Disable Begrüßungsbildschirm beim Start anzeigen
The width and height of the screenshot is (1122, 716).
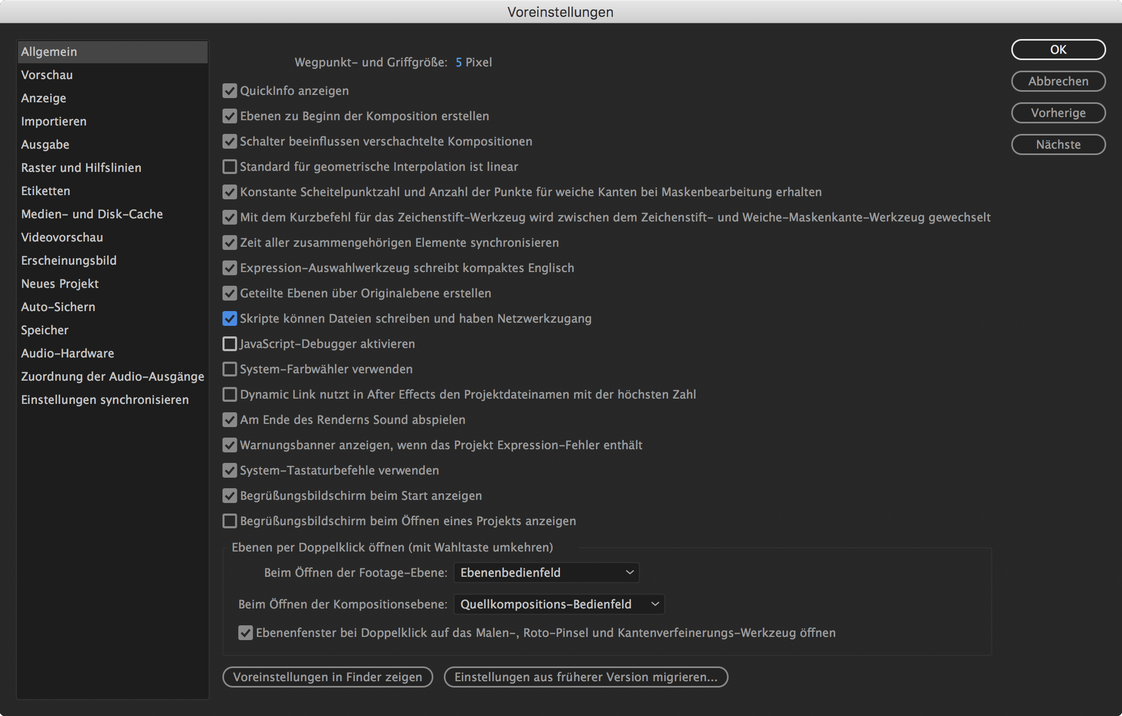[x=229, y=496]
